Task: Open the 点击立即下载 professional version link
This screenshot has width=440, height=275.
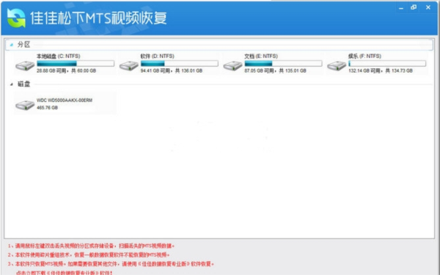Action: (65, 273)
